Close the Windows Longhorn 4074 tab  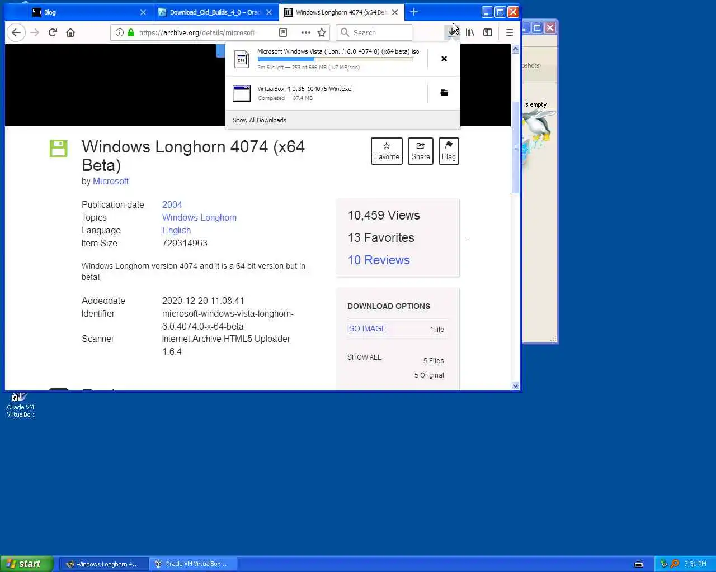[395, 12]
